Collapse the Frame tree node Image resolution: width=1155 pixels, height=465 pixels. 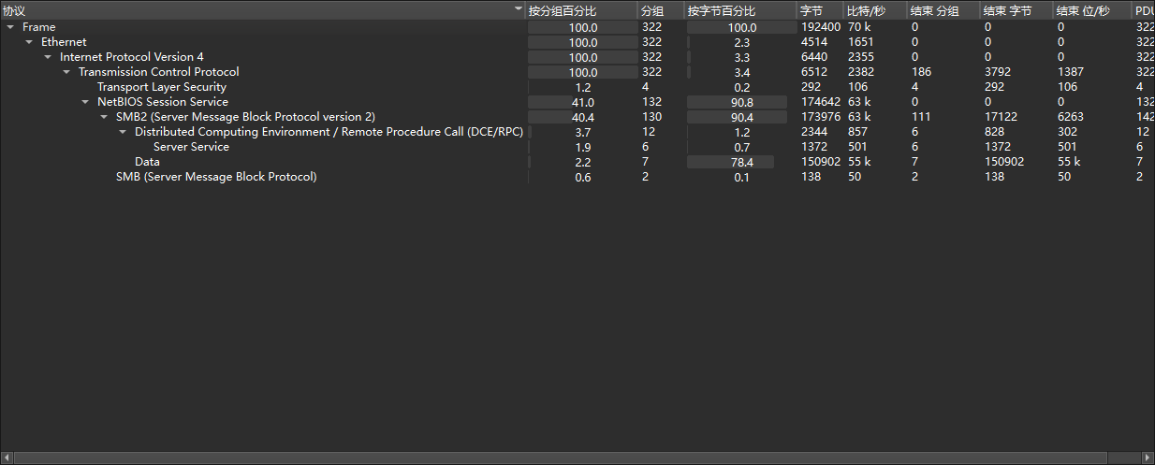(10, 27)
